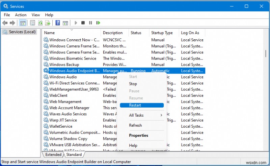This screenshot has width=270, height=166.
Task: Select the Wi-Fi Direct Services Connection row
Action: (x=124, y=83)
